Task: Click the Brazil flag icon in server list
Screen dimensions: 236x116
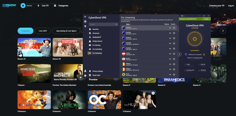Action: [124, 75]
